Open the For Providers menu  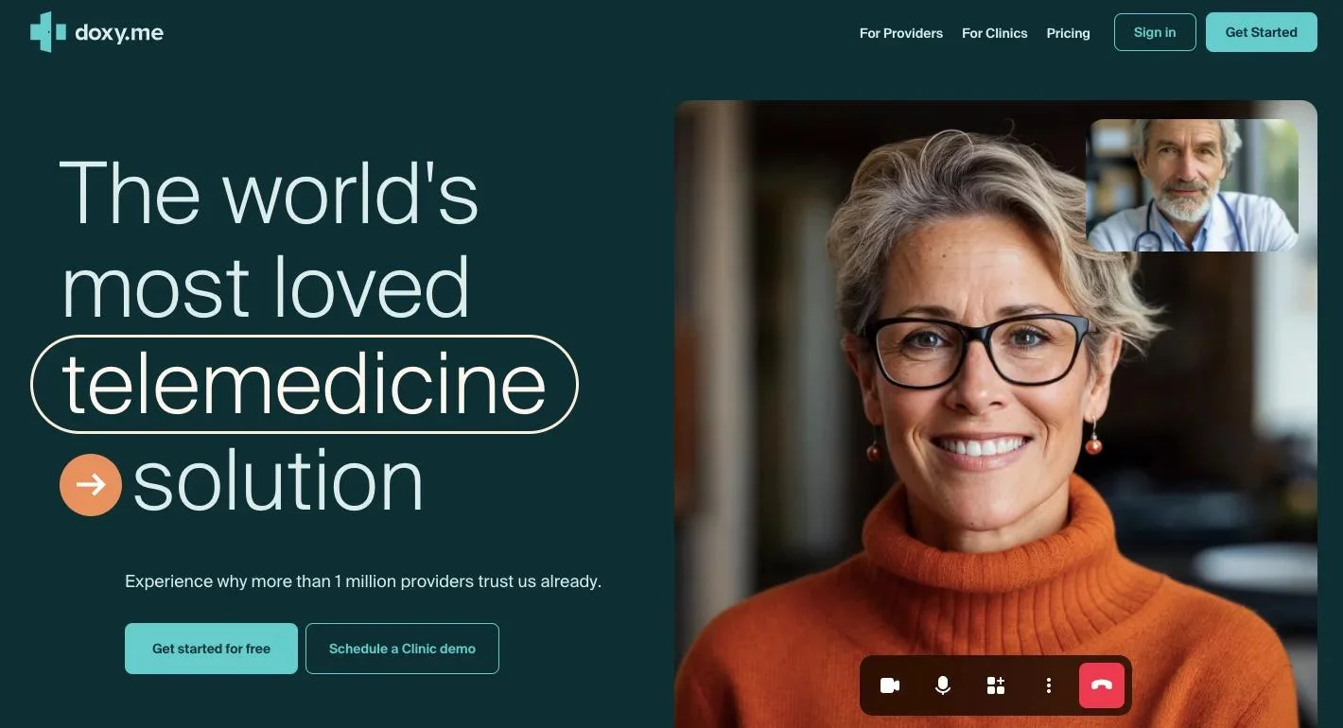pyautogui.click(x=901, y=33)
